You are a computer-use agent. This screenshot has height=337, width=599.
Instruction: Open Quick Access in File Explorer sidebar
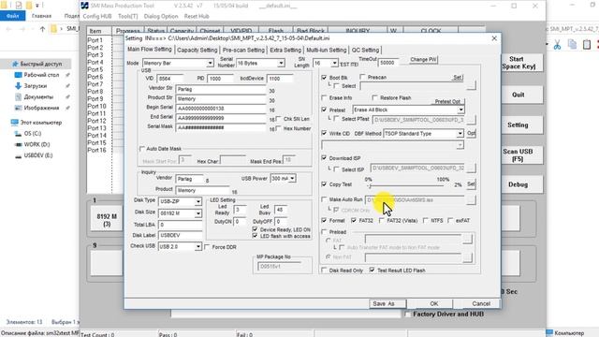click(41, 64)
